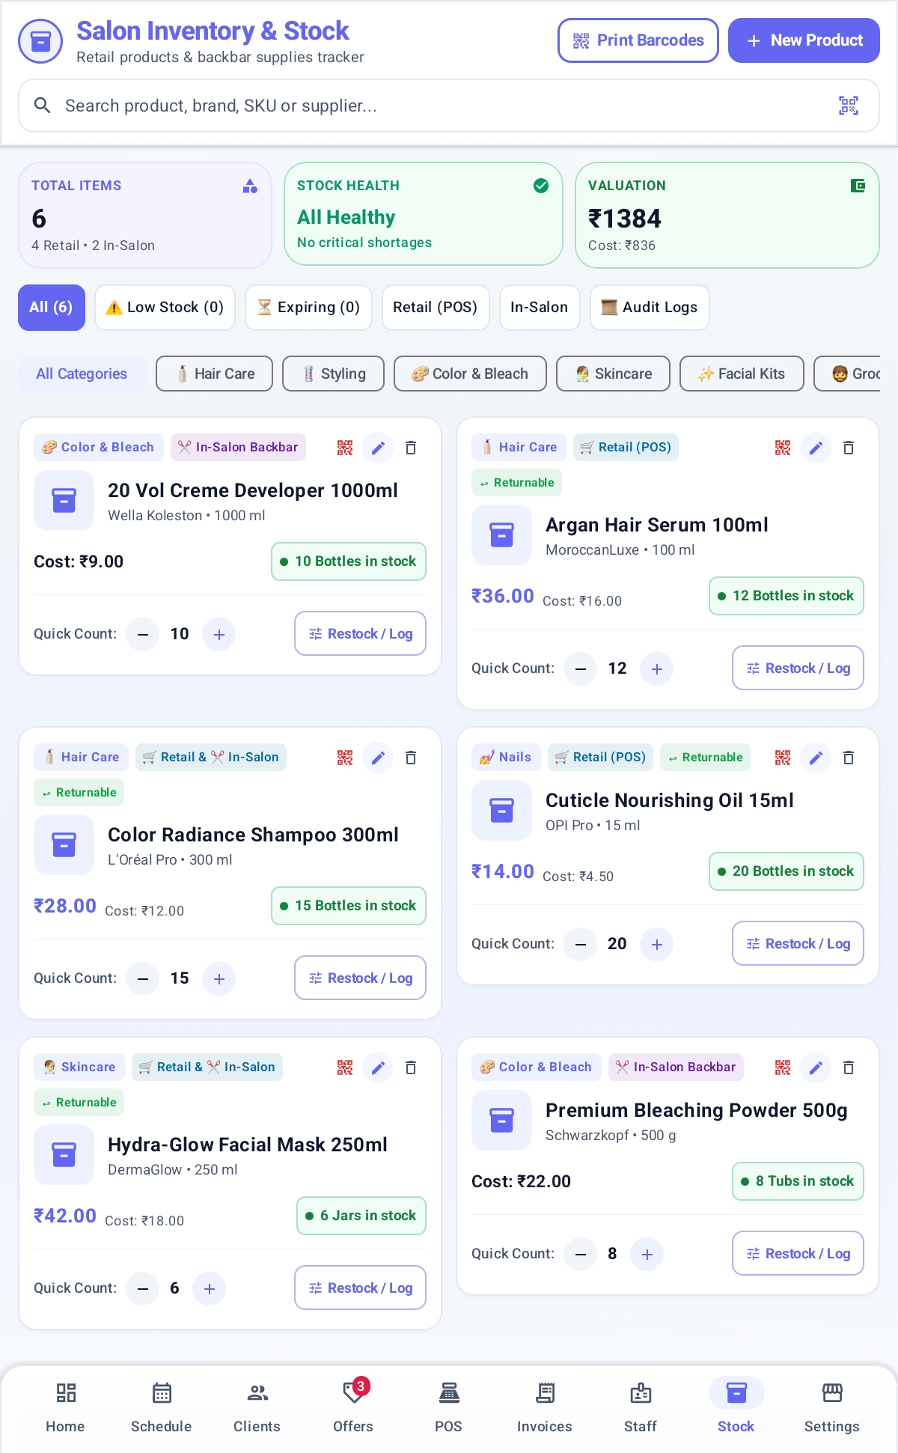Open the Total Items summary card

click(145, 216)
